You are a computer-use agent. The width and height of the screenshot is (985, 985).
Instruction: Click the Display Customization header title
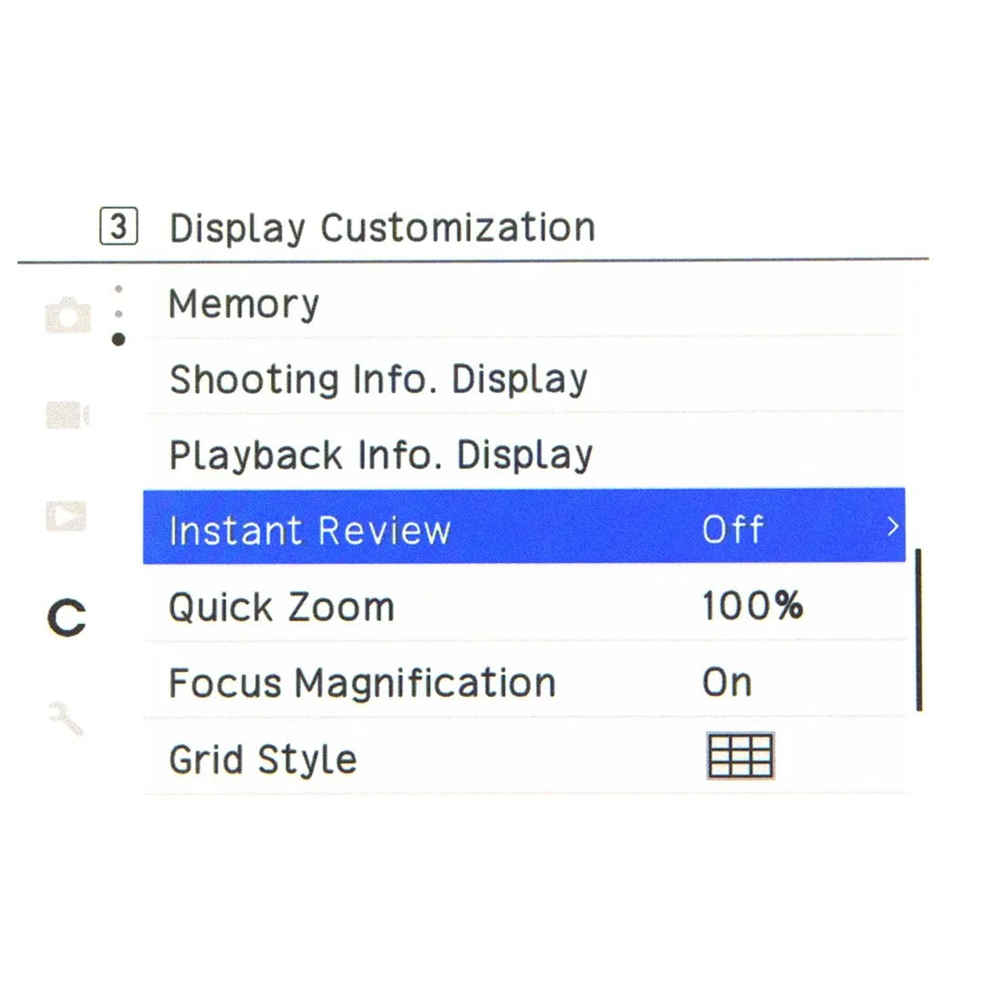click(x=382, y=227)
